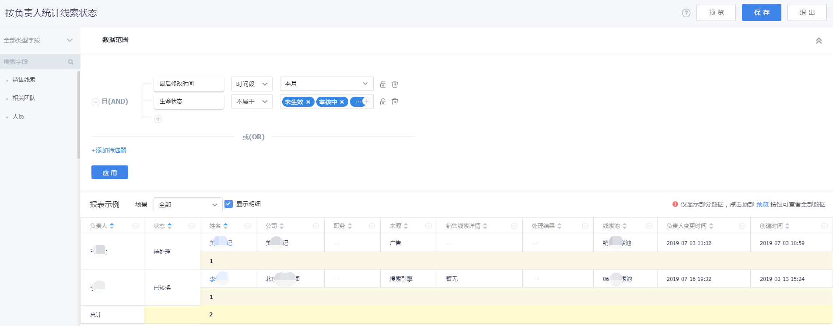Open 处理结果 column options menu

point(585,226)
